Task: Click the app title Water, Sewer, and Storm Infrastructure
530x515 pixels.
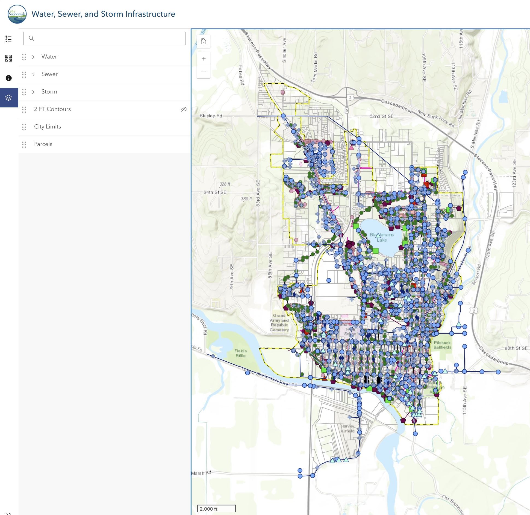Action: pos(103,14)
